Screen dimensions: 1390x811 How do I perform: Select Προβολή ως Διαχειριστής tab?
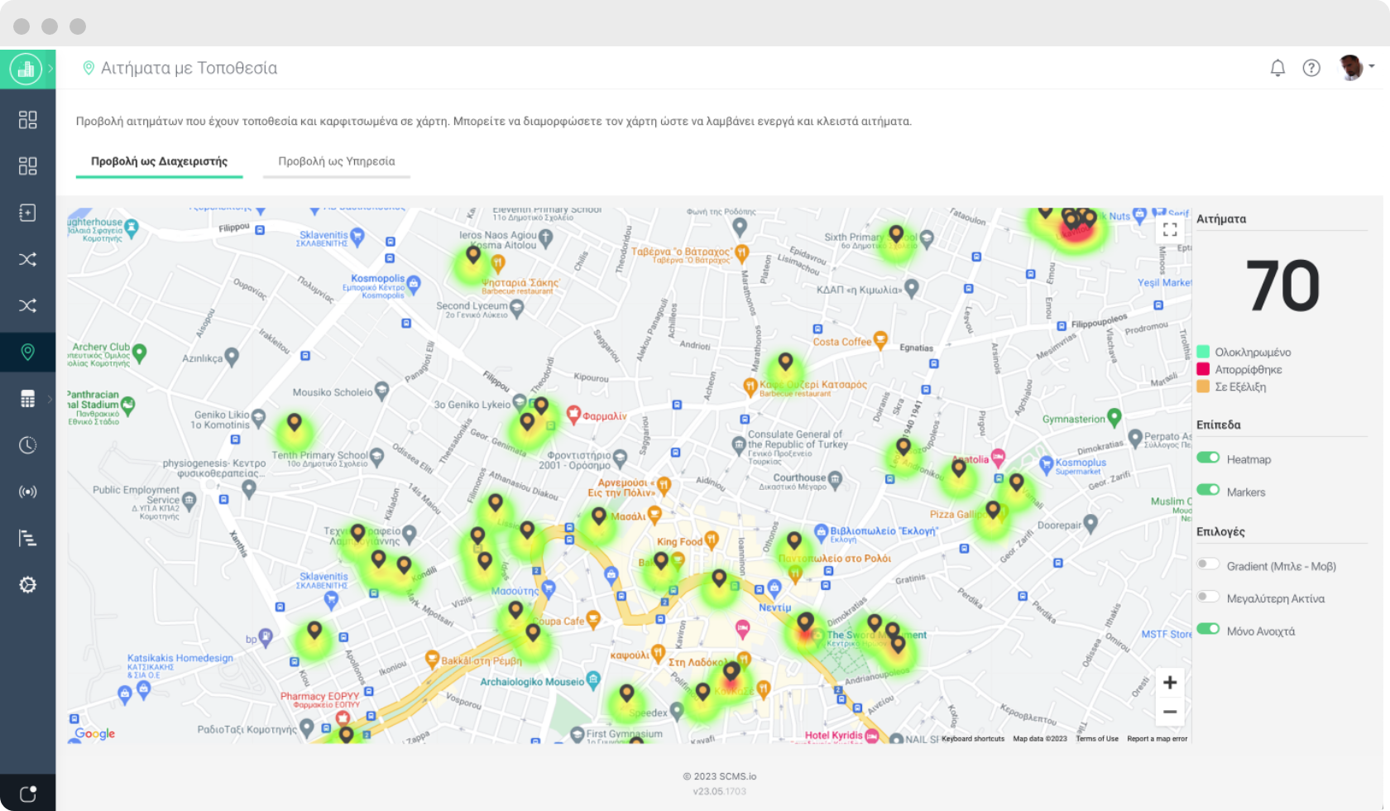(x=159, y=161)
